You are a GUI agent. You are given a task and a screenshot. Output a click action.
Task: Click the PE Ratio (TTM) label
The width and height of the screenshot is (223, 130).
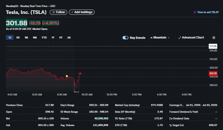click(123, 119)
